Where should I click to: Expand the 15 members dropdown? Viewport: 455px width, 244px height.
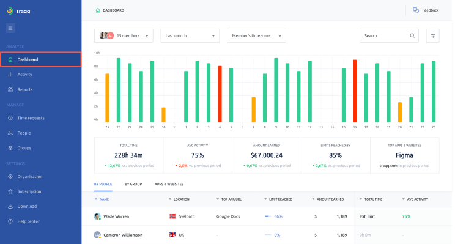pos(124,35)
